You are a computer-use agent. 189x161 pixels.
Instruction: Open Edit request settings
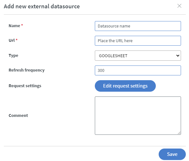click(x=125, y=86)
